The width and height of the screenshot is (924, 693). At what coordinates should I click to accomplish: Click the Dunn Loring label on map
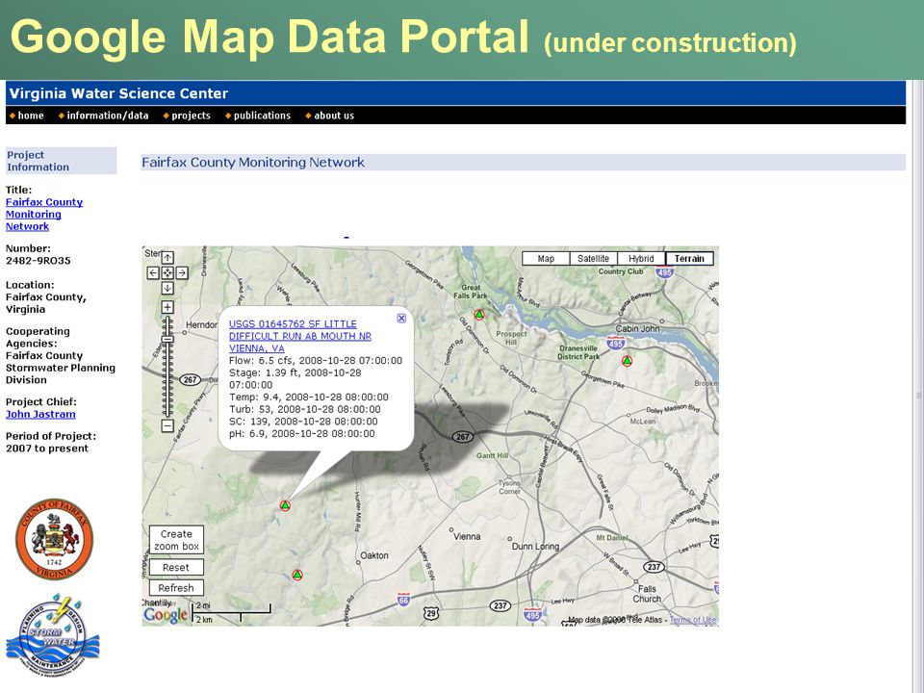point(535,547)
